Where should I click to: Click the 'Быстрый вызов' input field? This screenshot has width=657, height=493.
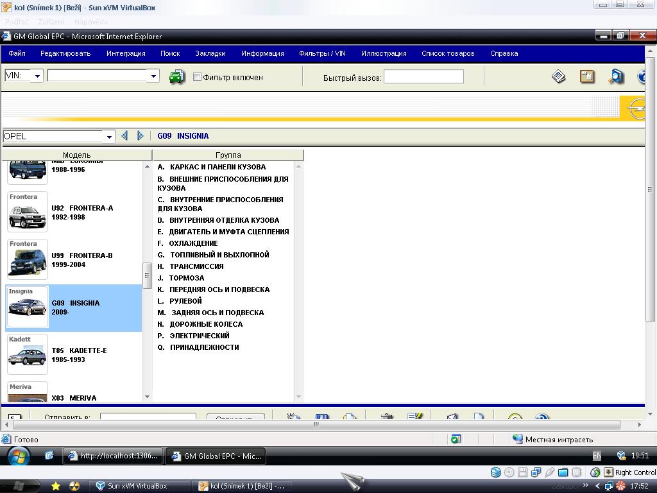(423, 77)
